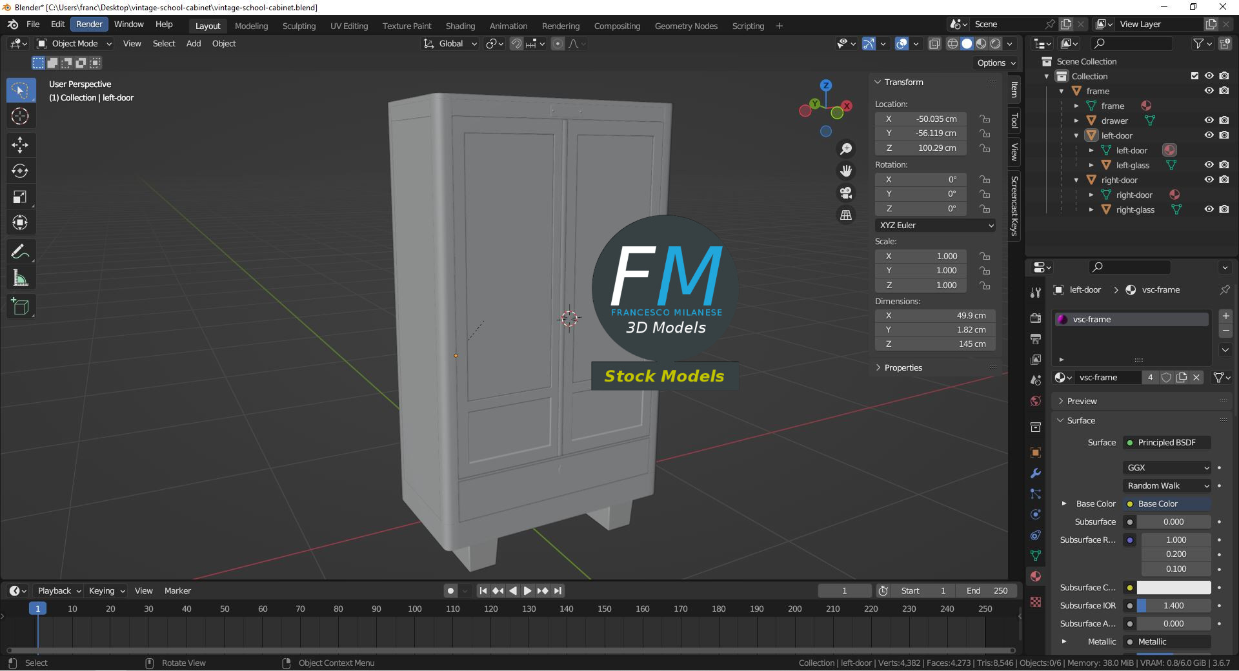This screenshot has height=671, width=1239.
Task: Open the Options dropdown in the viewport
Action: (x=996, y=63)
